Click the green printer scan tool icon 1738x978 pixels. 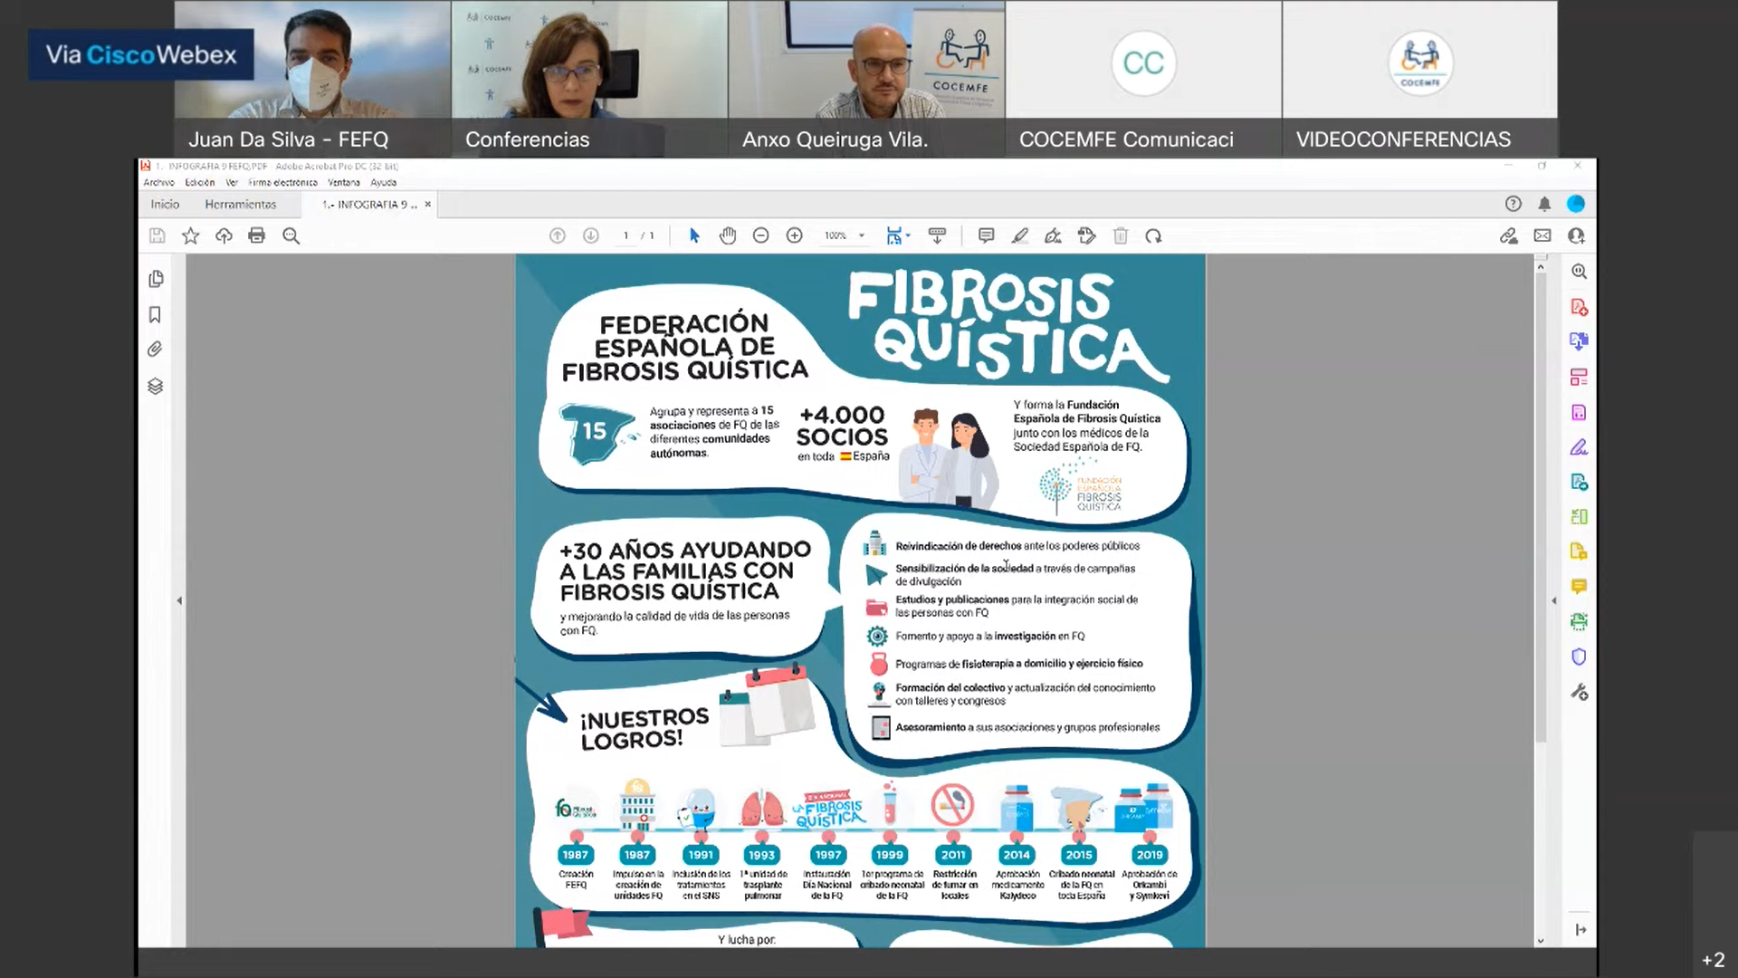pos(1580,622)
